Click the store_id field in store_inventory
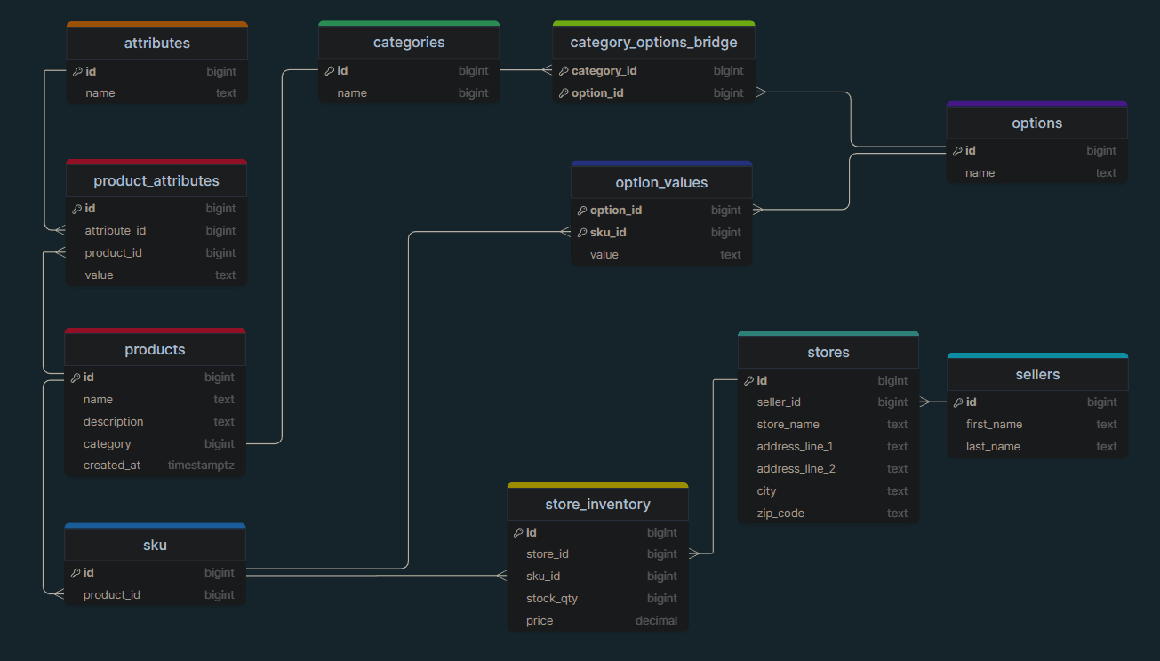The height and width of the screenshot is (661, 1160). pyautogui.click(x=598, y=554)
